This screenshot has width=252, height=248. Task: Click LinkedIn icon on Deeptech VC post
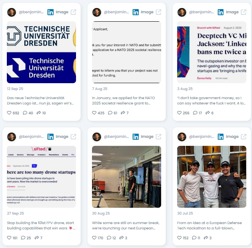[220, 12]
